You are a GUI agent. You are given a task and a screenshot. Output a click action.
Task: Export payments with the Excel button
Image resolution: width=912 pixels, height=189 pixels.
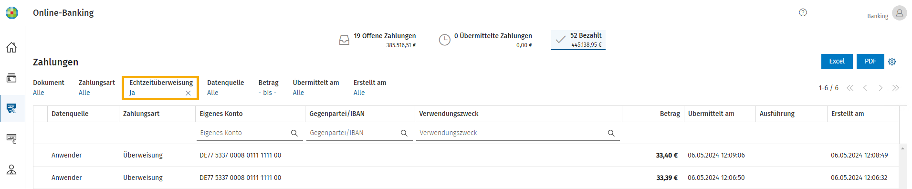click(837, 62)
